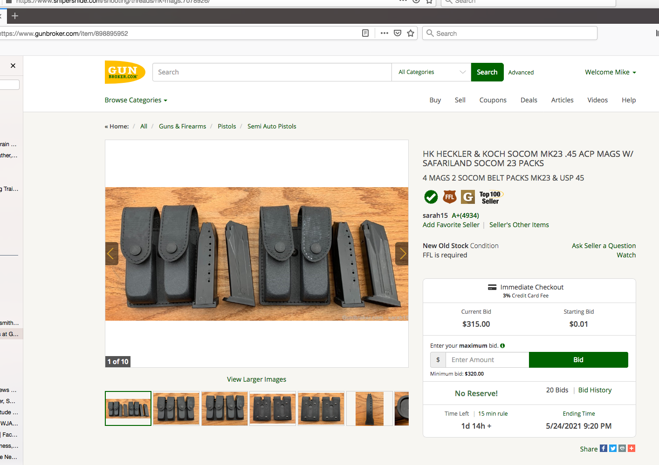Open Bid History link
Image resolution: width=659 pixels, height=465 pixels.
click(595, 390)
